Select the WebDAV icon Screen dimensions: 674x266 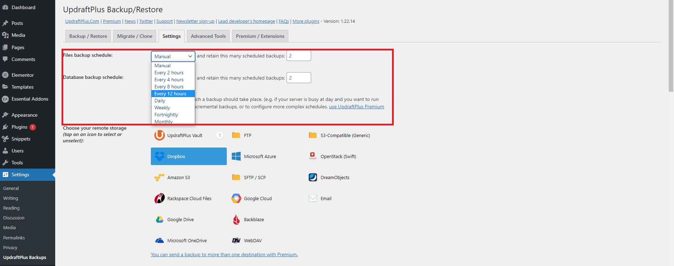(236, 240)
